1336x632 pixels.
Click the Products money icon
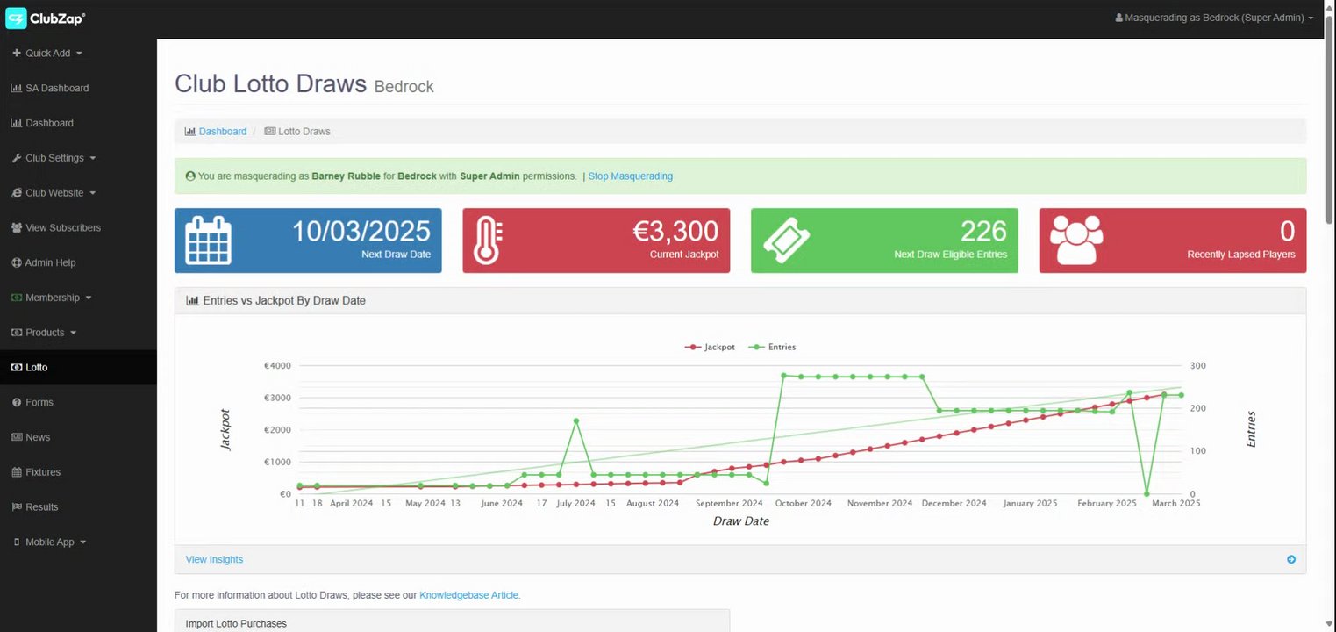[x=17, y=333]
